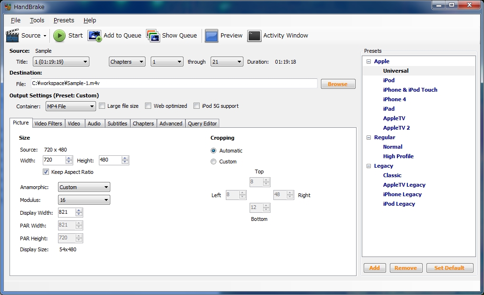Select the Normal preset
Image resolution: width=484 pixels, height=295 pixels.
(393, 147)
